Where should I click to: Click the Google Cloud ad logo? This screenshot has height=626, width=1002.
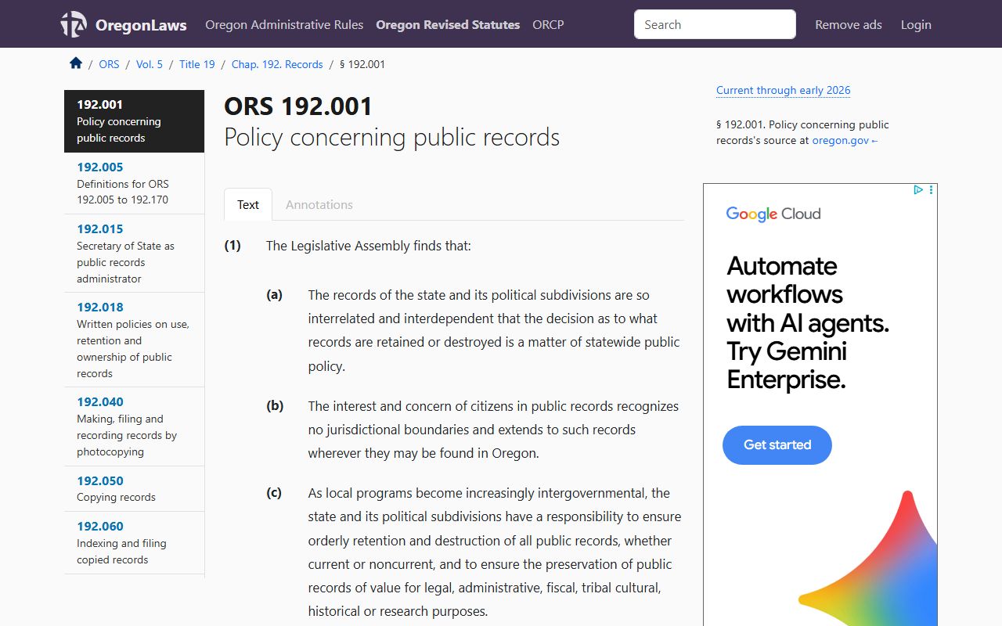(x=773, y=214)
